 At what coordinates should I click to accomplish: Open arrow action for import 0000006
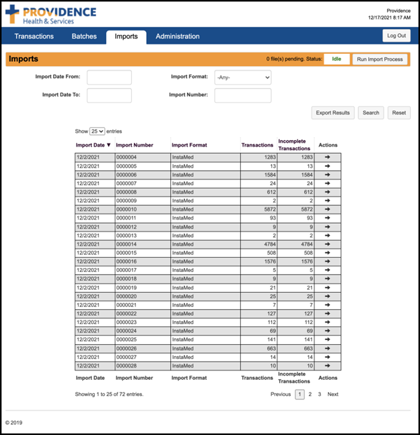coord(327,174)
